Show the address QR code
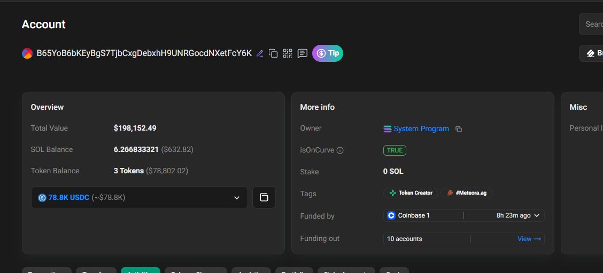603x273 pixels. point(287,53)
